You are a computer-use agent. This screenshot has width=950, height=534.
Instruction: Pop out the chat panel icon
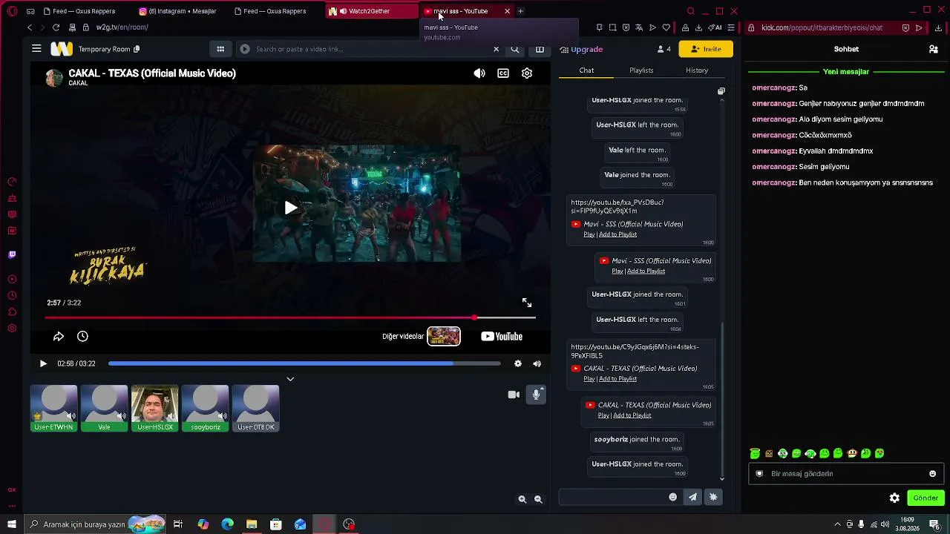coord(721,91)
